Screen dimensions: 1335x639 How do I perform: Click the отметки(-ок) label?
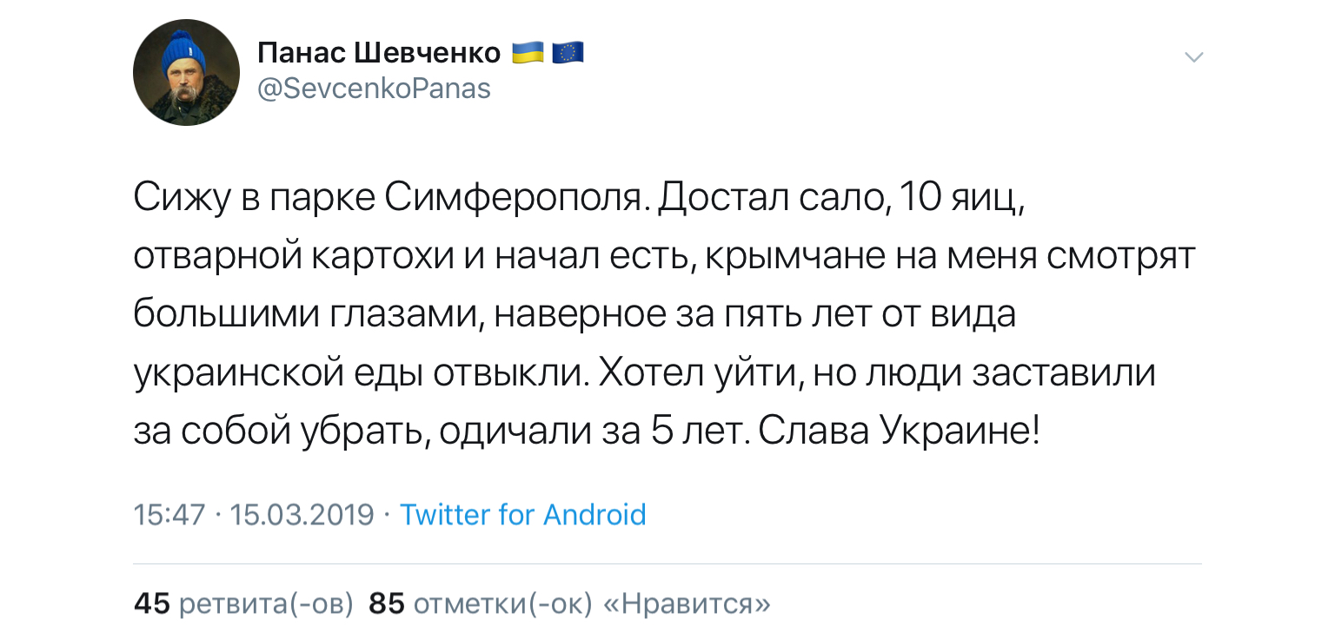(503, 603)
